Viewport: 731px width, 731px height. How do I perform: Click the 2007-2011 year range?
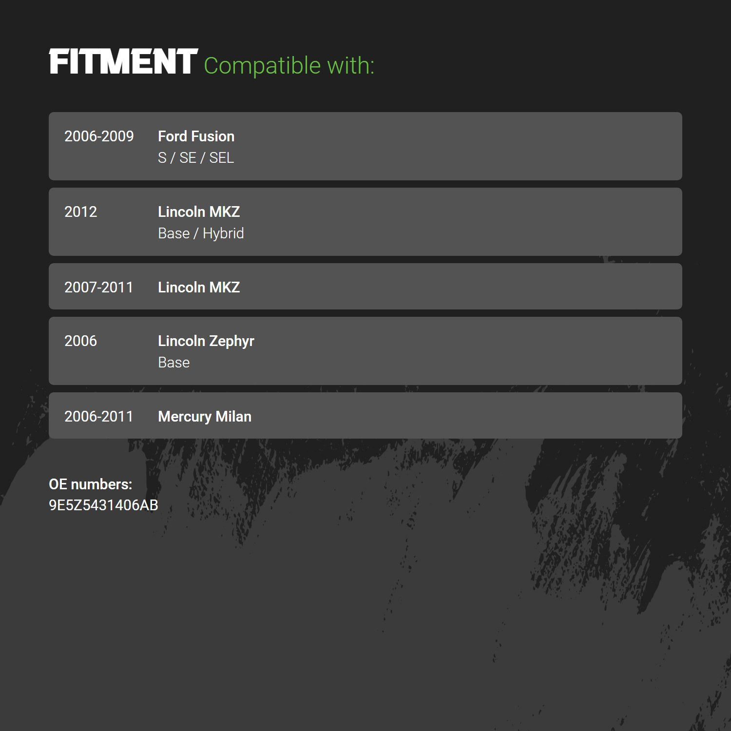point(98,287)
